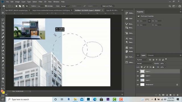The image size is (182, 102).
Task: Click the Share icon at top right
Action: coord(180,6)
